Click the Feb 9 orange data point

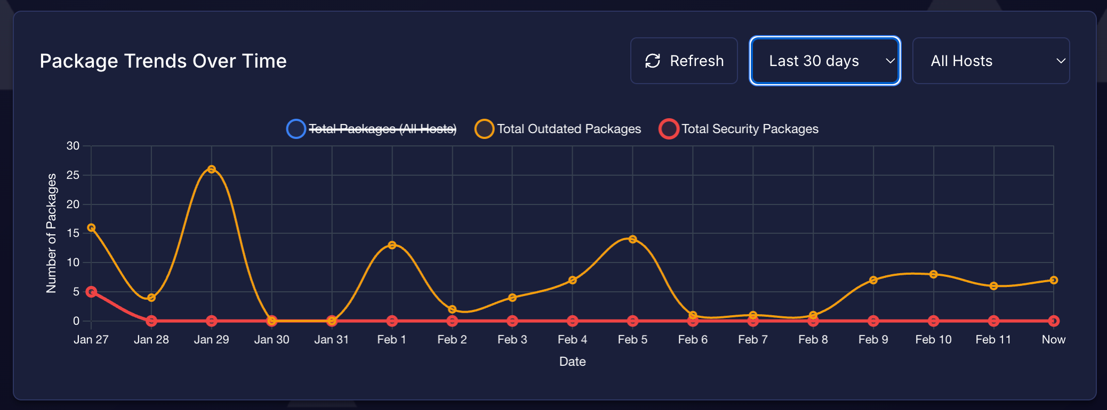(x=873, y=280)
